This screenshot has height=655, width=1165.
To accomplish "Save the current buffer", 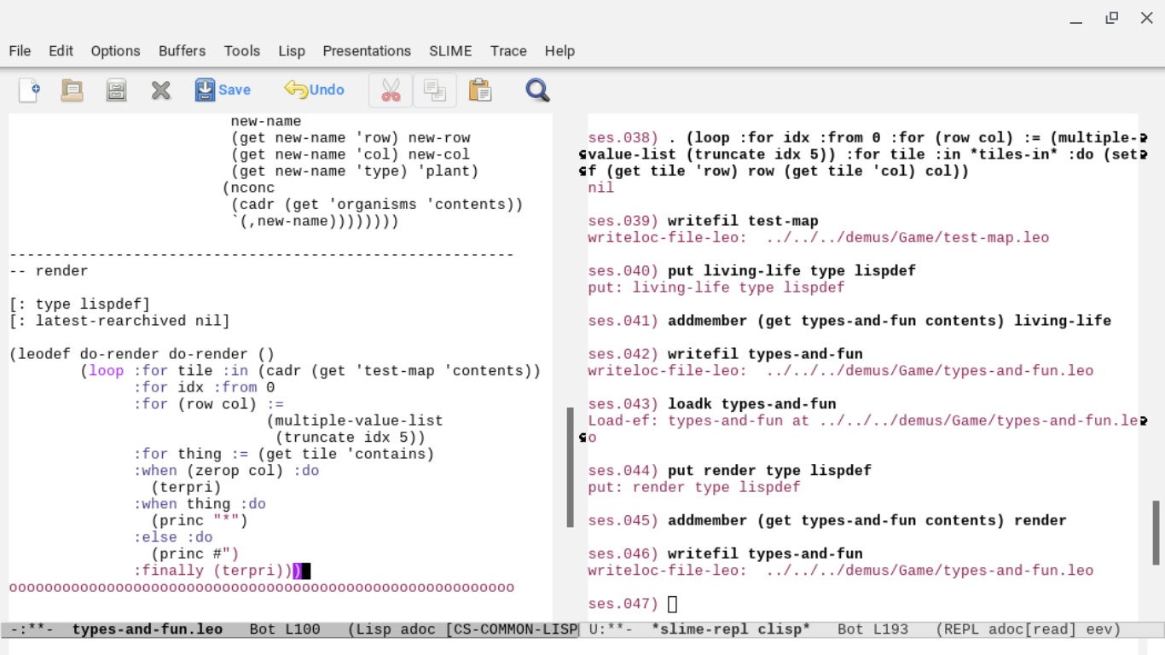I will (223, 90).
